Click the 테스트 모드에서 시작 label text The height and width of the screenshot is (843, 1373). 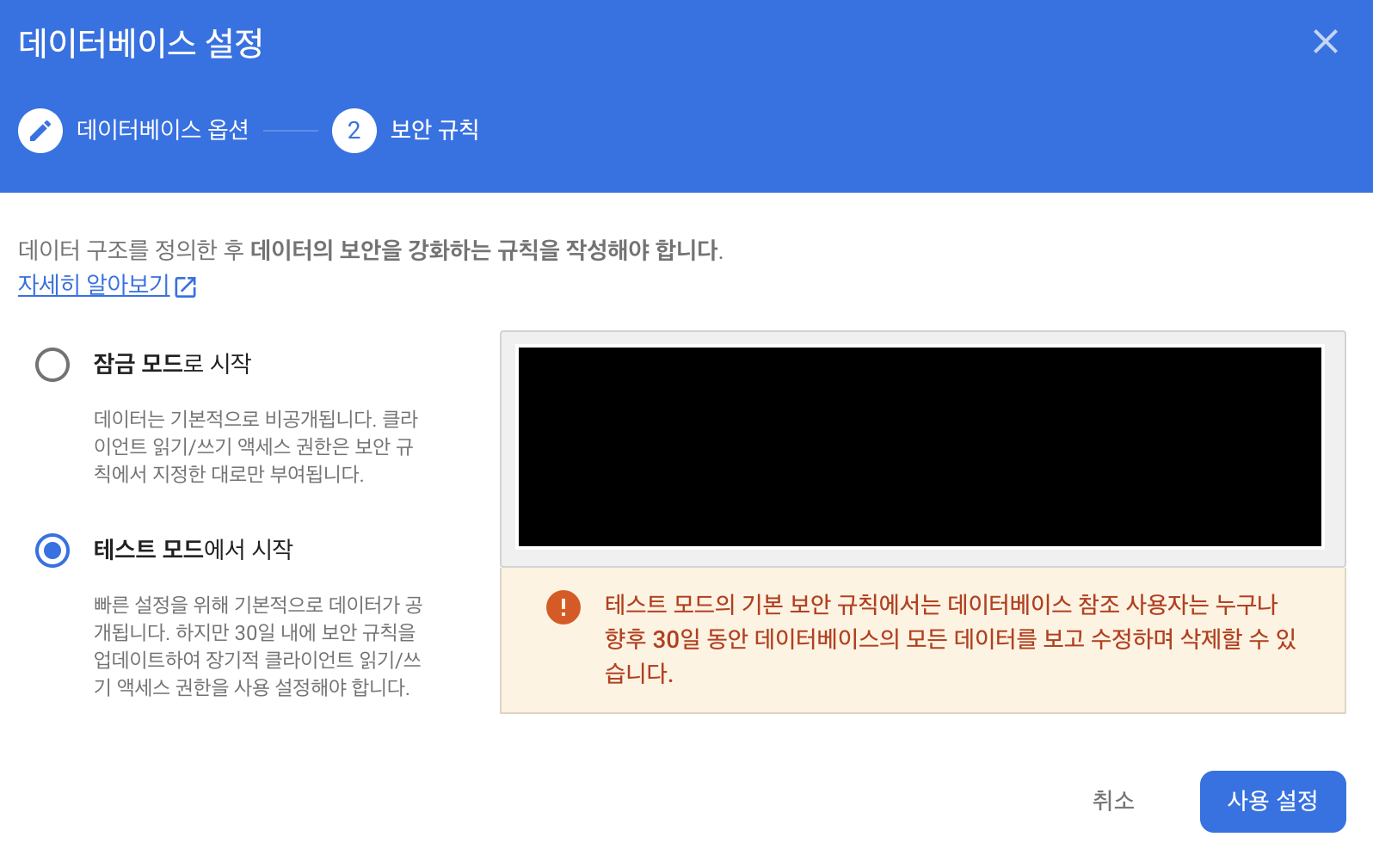click(x=194, y=550)
